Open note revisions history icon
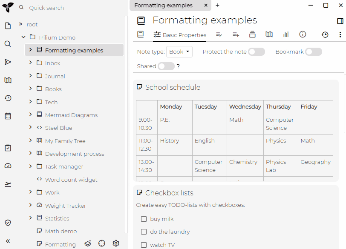This screenshot has width=346, height=249. 325,34
